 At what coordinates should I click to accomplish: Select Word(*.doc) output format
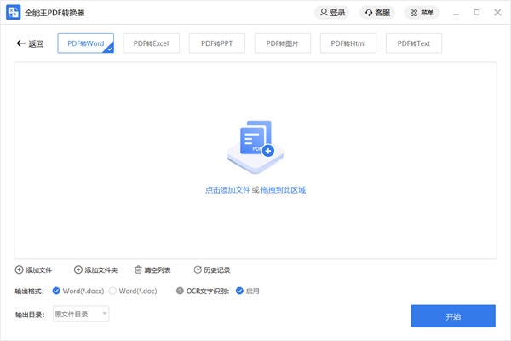coord(133,291)
